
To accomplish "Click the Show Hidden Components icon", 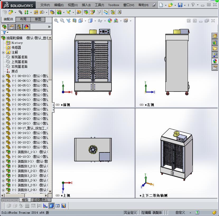I will tap(52, 12).
